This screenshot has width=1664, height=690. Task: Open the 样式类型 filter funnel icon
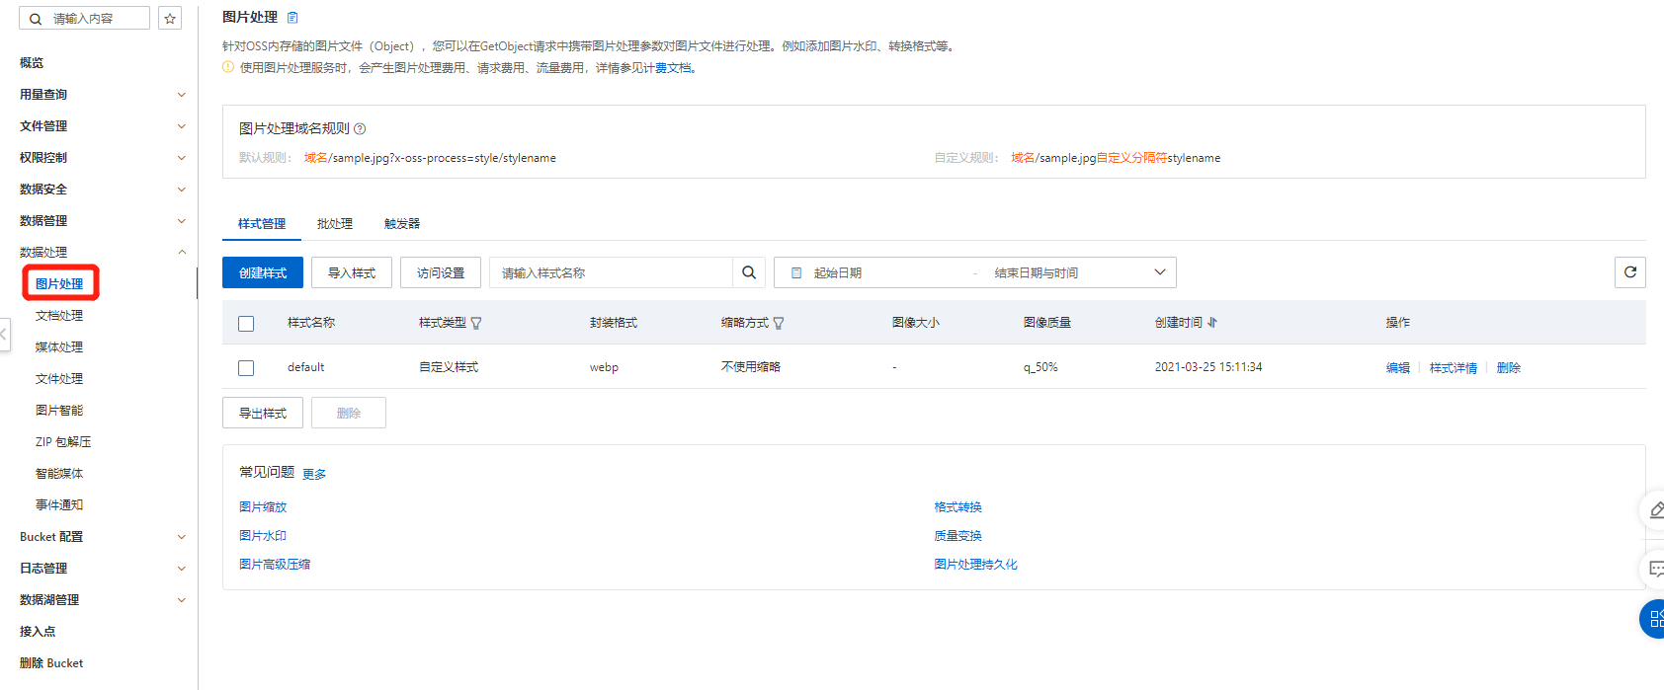tap(476, 323)
